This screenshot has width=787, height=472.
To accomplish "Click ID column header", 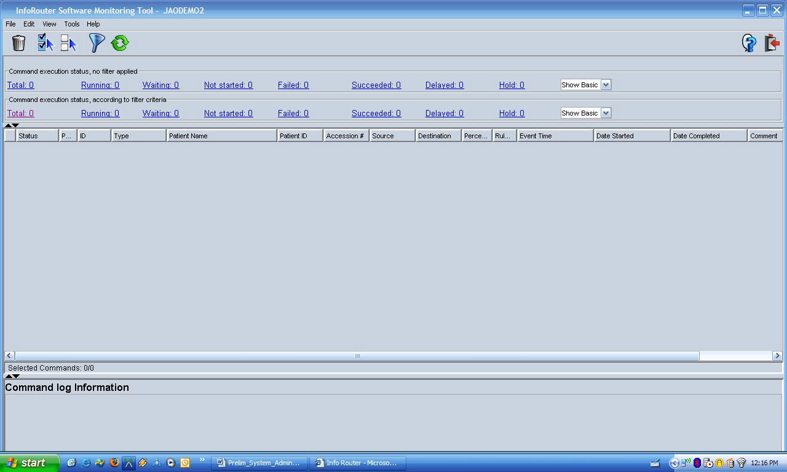I will coord(94,136).
